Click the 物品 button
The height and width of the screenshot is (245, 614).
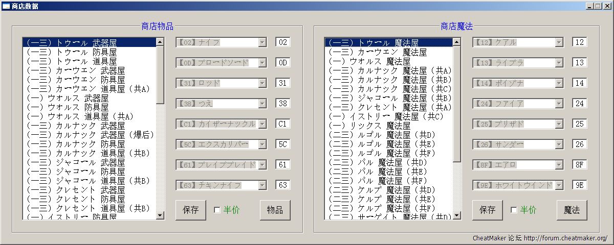pos(275,210)
